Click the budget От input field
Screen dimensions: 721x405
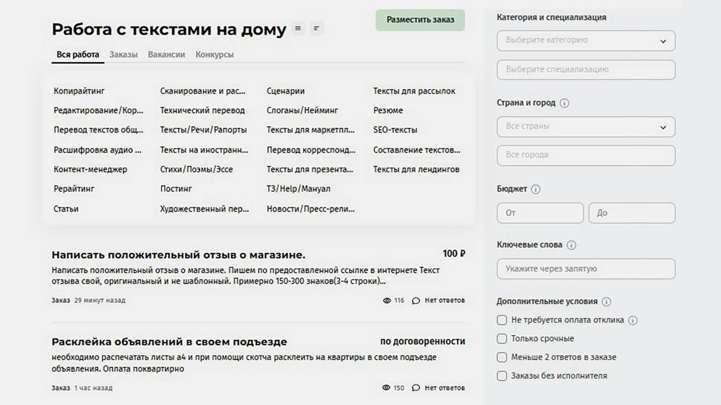pyautogui.click(x=540, y=213)
